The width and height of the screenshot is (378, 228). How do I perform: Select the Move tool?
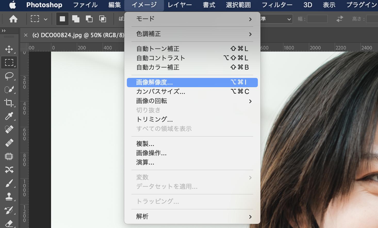coord(9,49)
